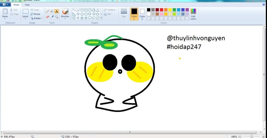This screenshot has height=138, width=267.
Task: Click the horizontal scrollbar thumb
Action: tap(130, 132)
